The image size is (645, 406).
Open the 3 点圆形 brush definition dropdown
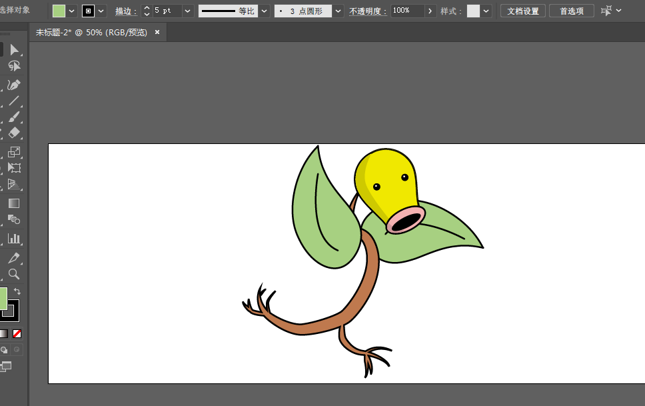point(338,11)
